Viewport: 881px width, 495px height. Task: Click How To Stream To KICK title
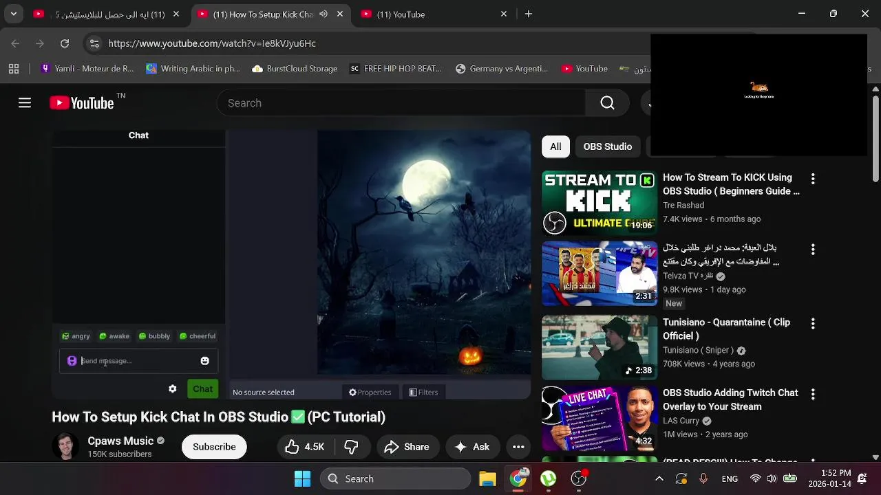731,184
